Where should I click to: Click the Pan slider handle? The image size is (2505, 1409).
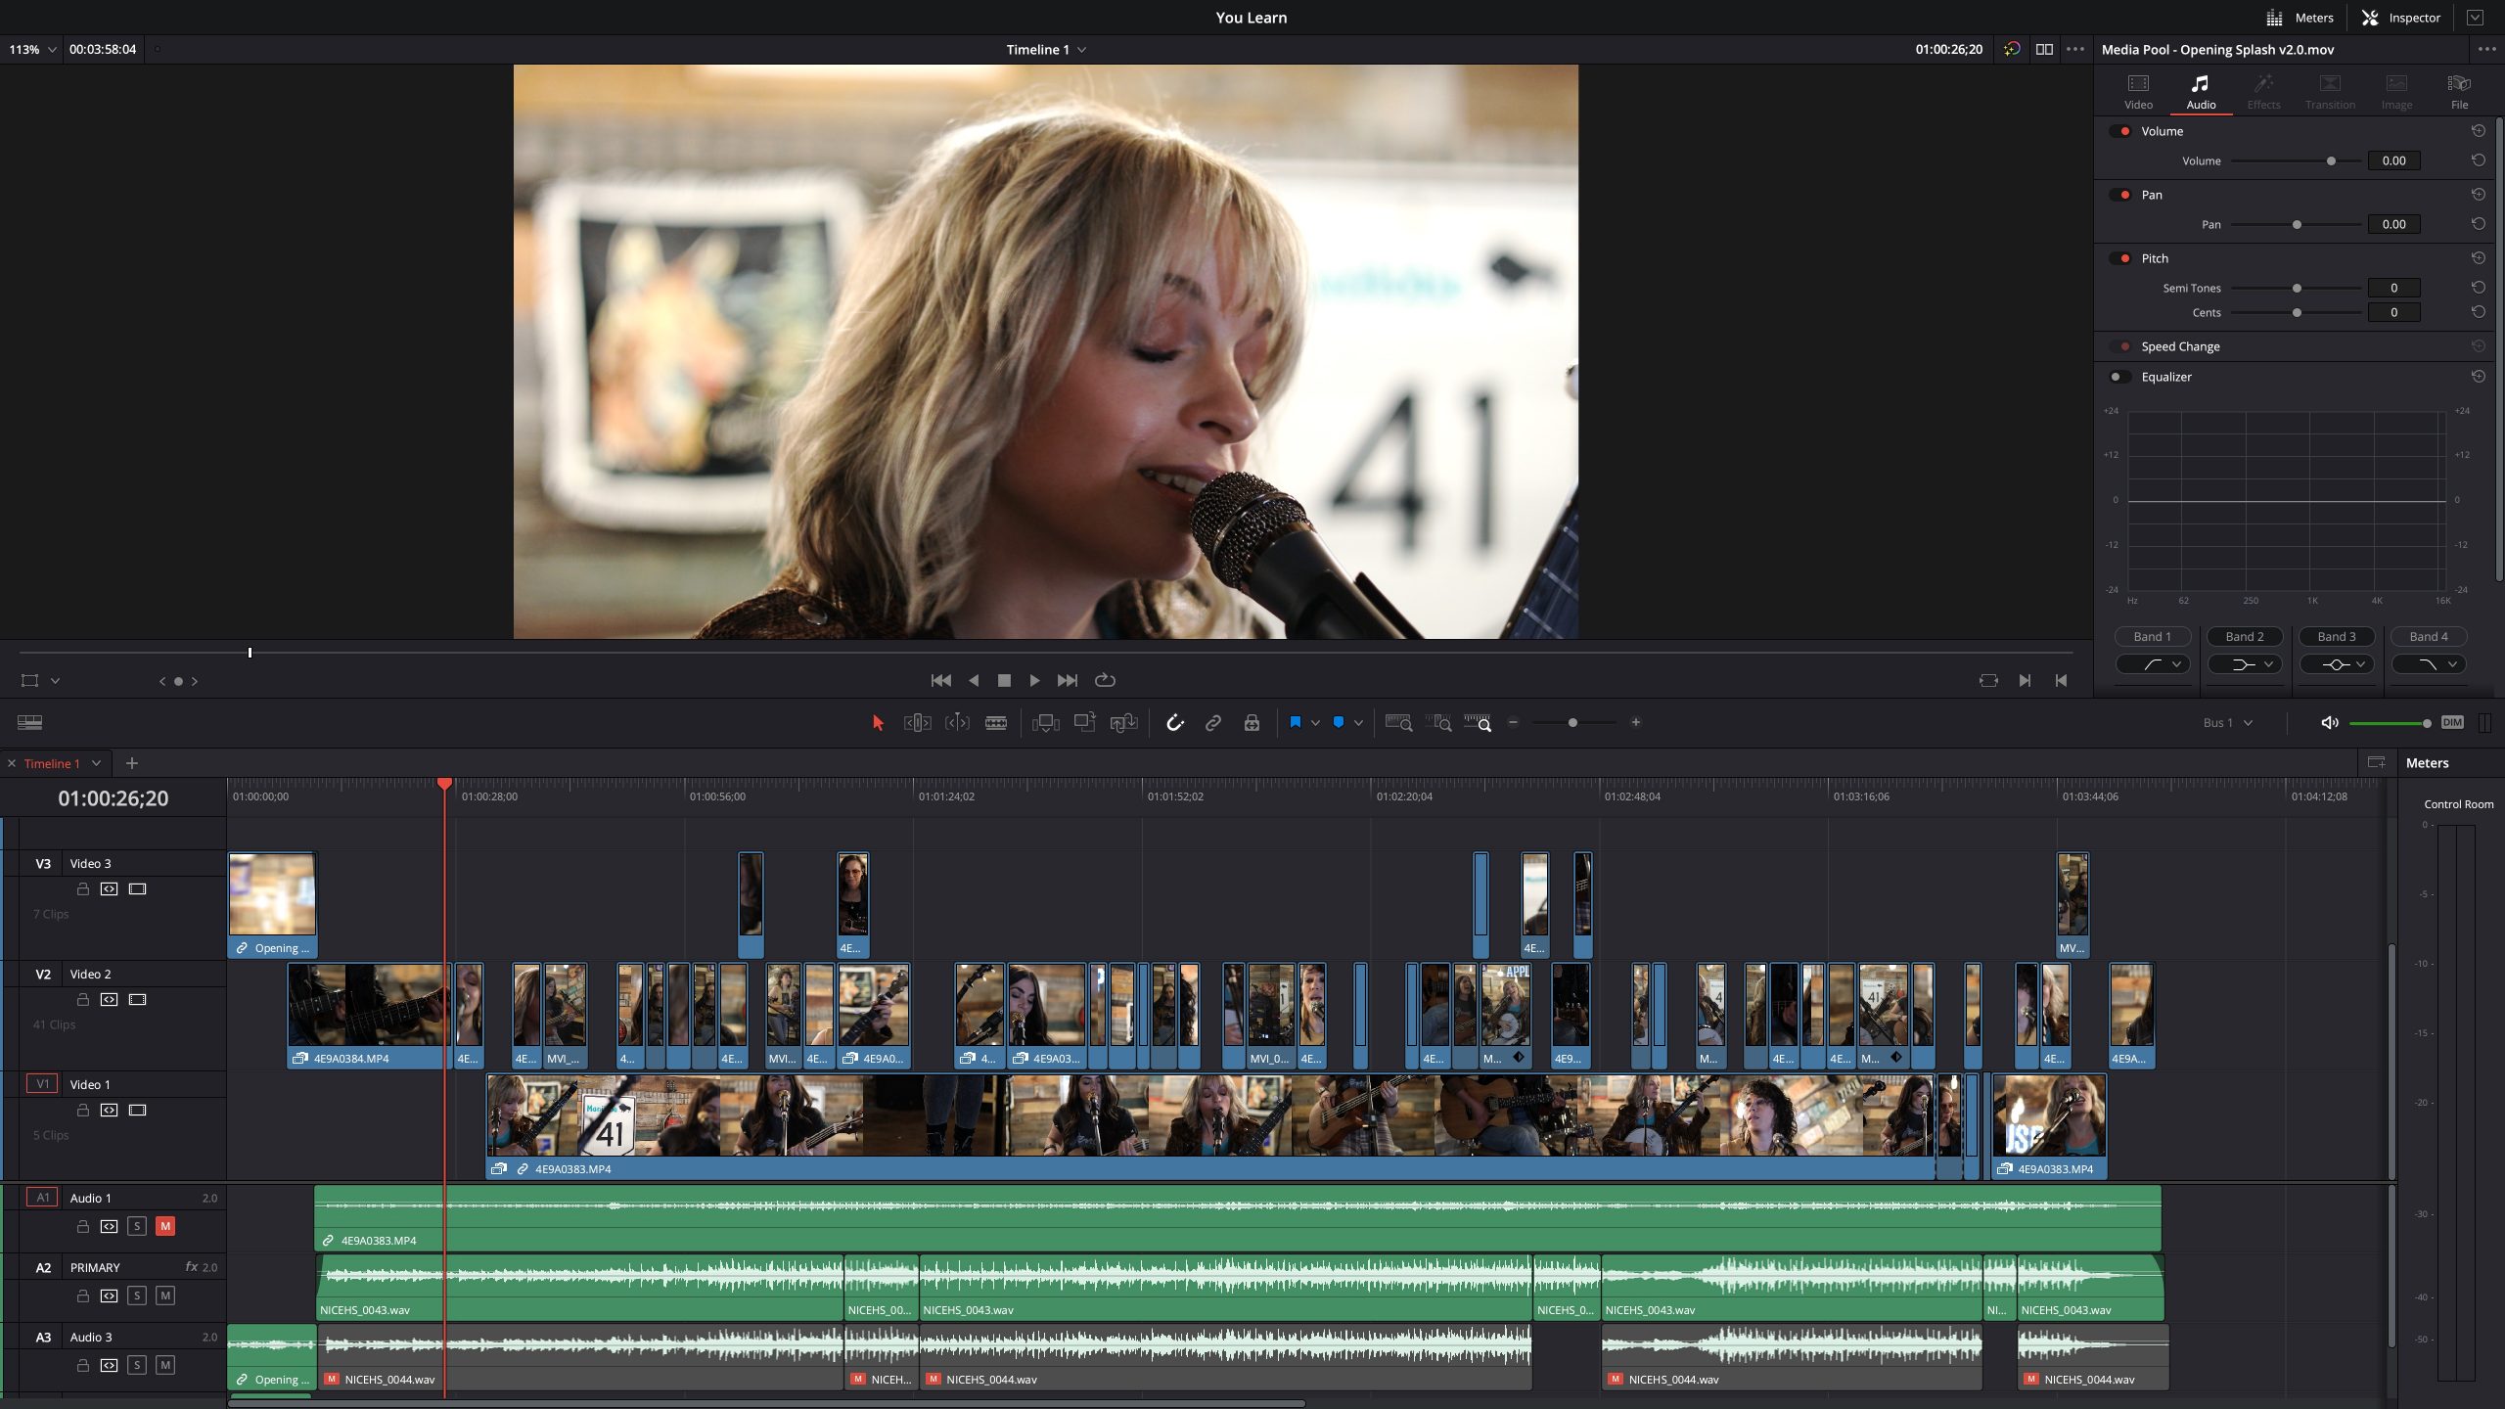coord(2297,225)
